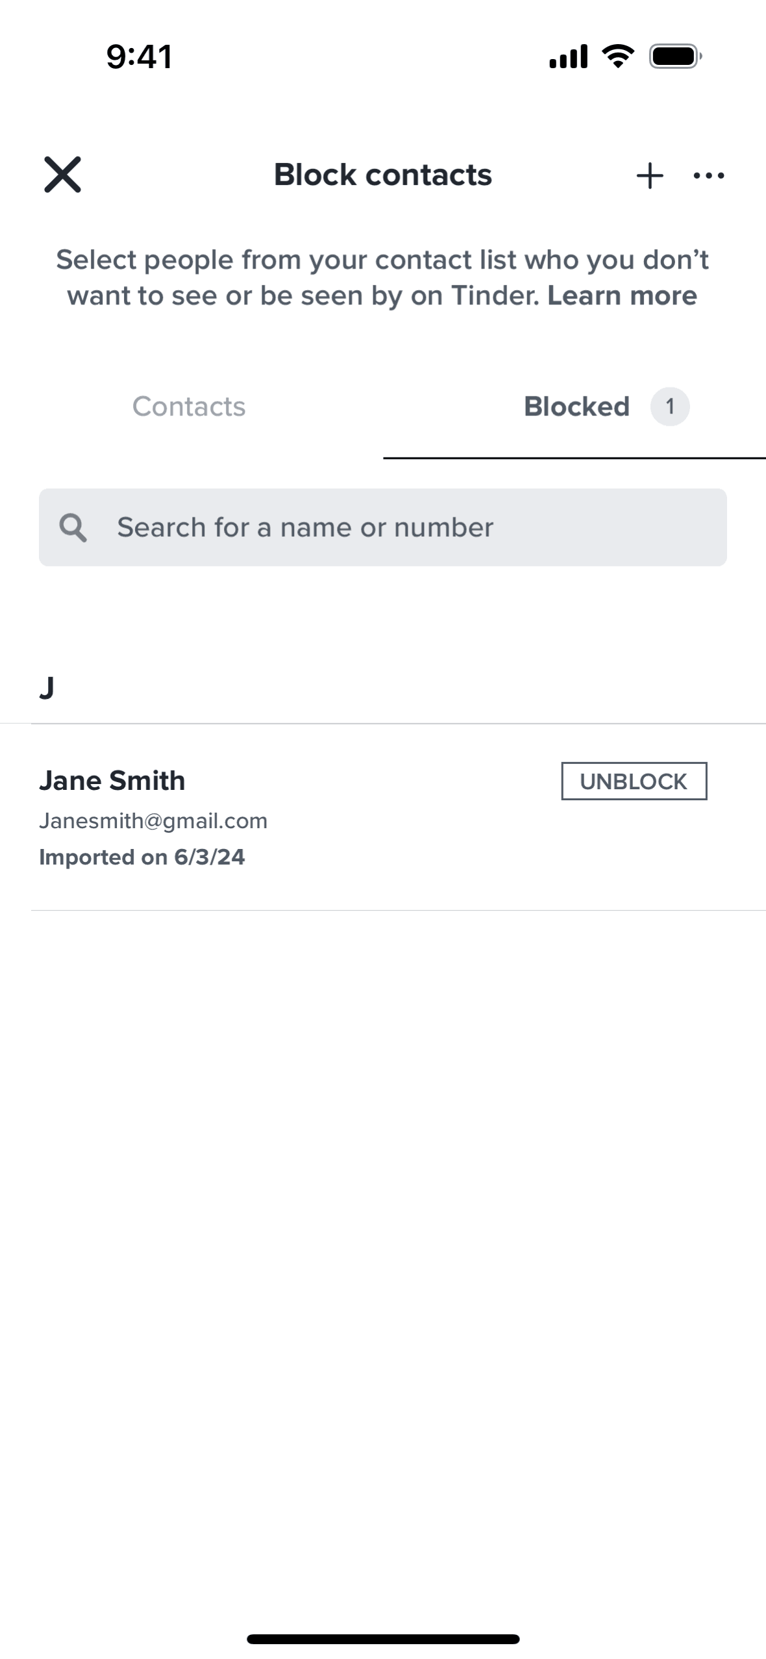Unblock Jane Smith
766x1659 pixels.
(x=634, y=781)
